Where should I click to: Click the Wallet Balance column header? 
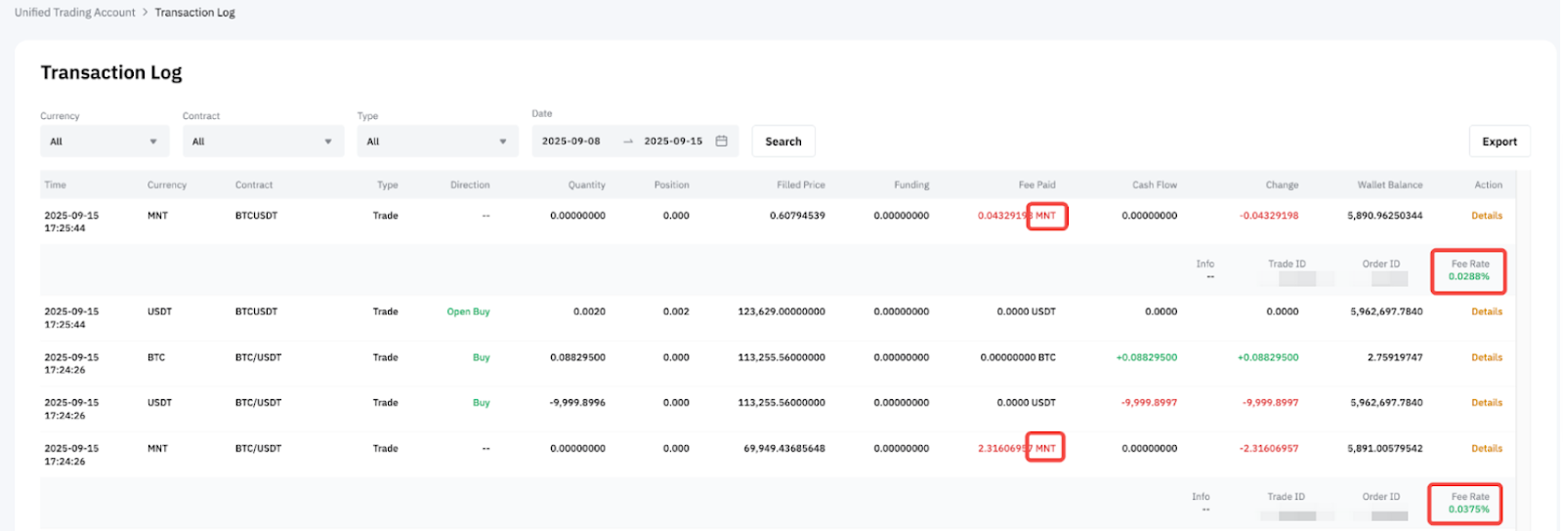tap(1389, 184)
